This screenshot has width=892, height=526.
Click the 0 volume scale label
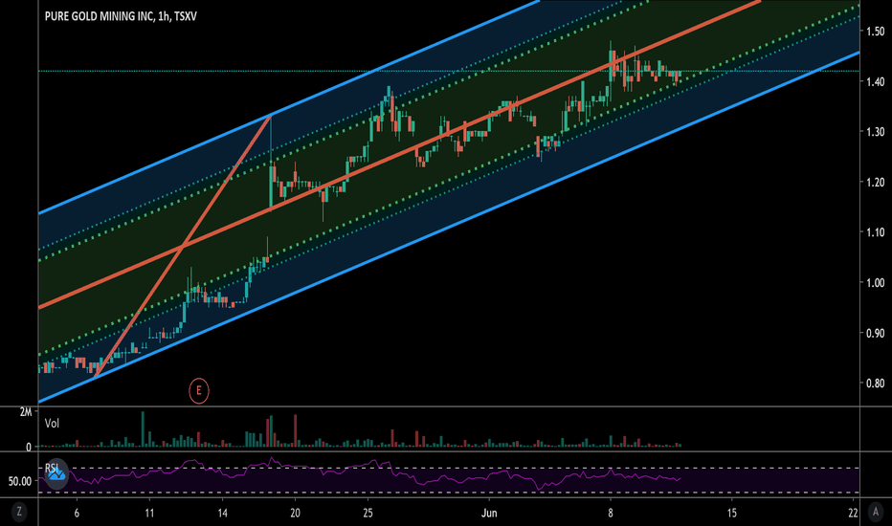(x=29, y=448)
